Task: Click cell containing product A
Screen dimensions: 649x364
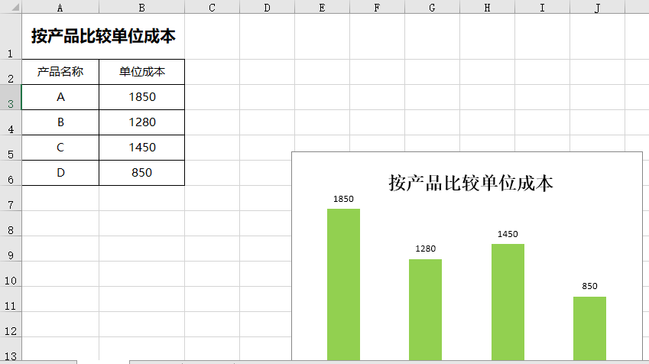Action: point(60,97)
